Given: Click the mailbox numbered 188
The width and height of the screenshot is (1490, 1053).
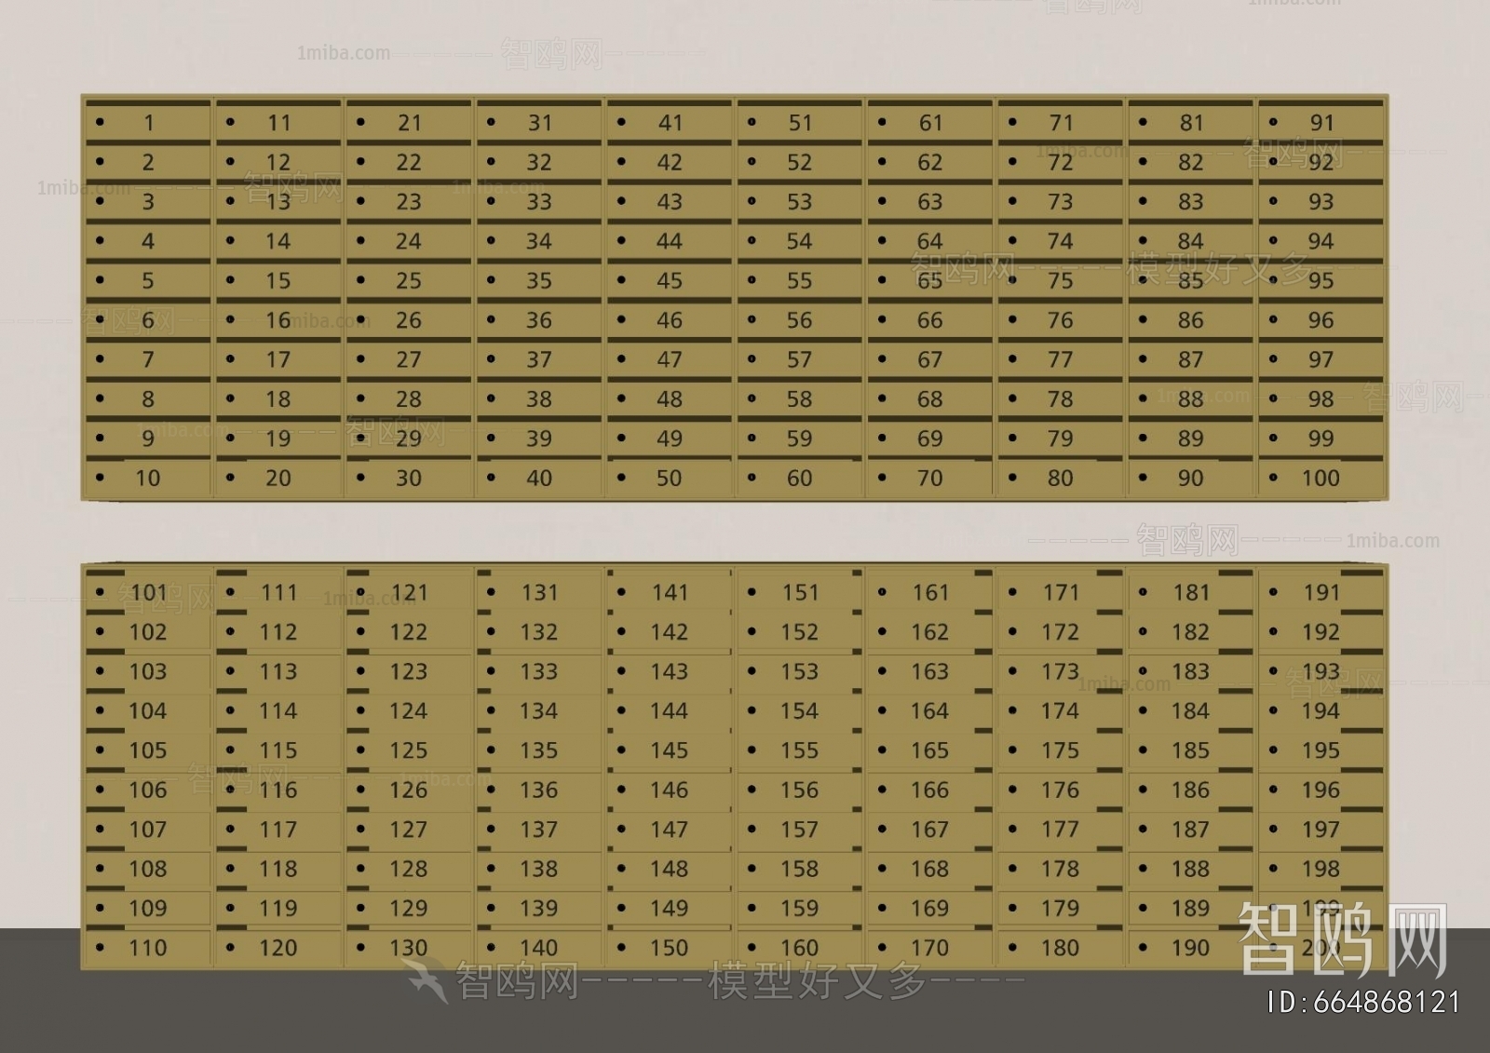Looking at the screenshot, I should (x=1190, y=869).
